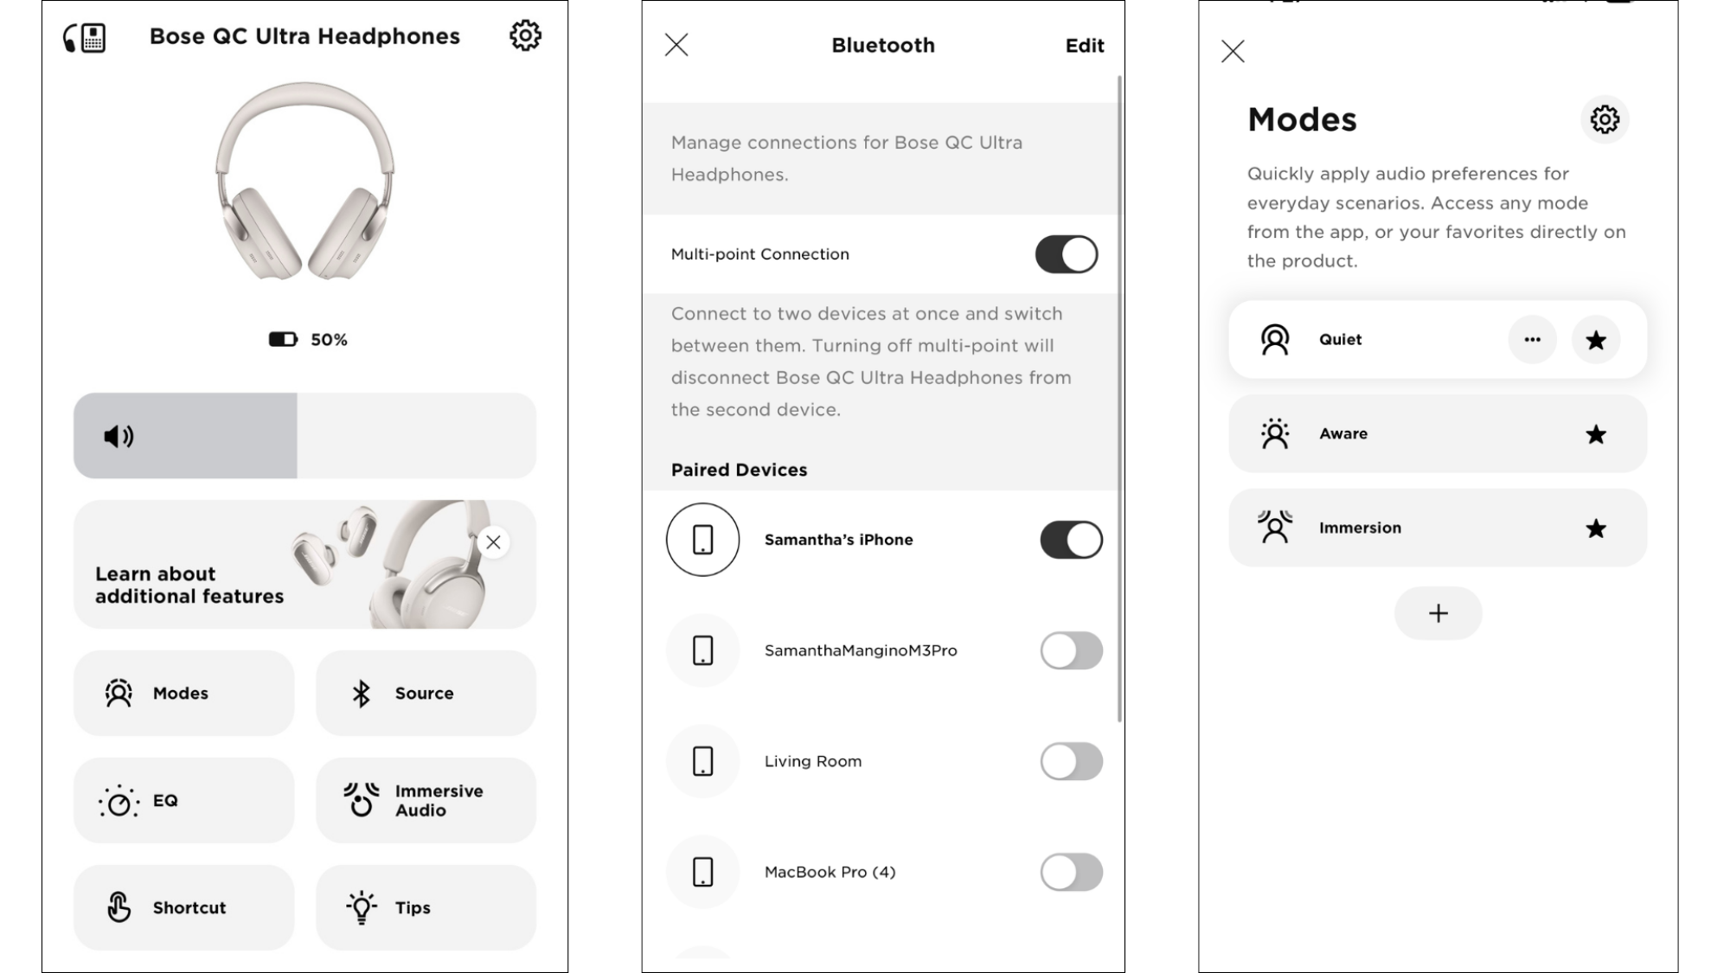Toggle Multi-point Connection on/off
This screenshot has width=1730, height=973.
1066,254
